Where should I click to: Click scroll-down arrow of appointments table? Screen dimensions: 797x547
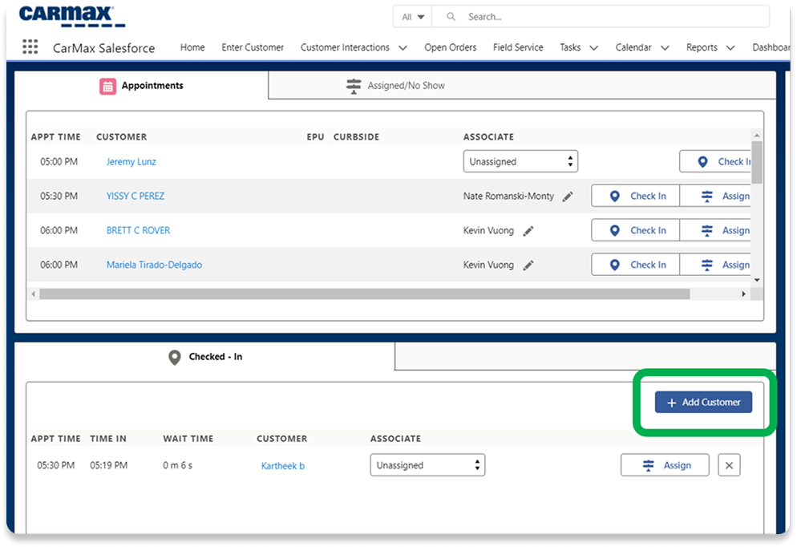coord(757,280)
